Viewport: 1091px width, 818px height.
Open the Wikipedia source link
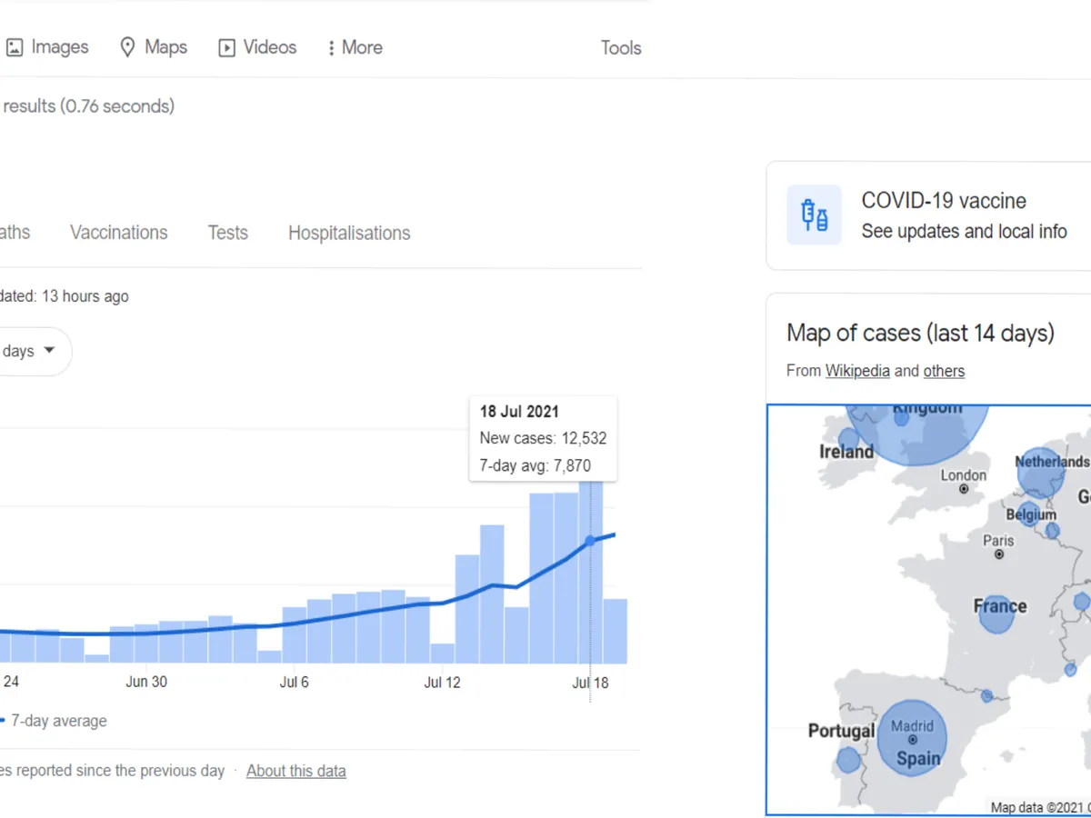[857, 371]
